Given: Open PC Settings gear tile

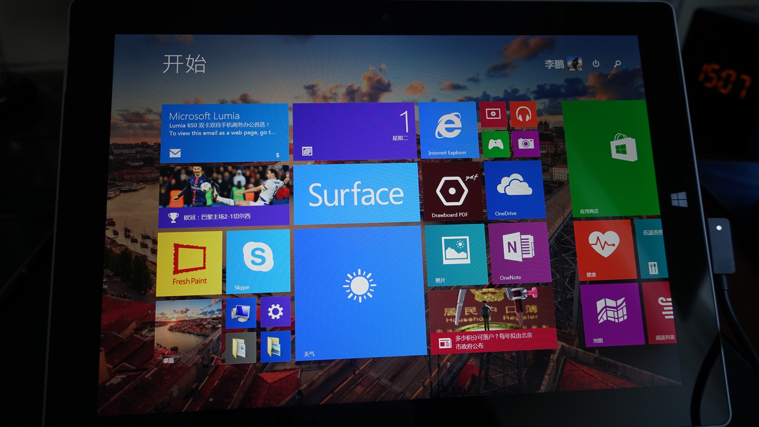Looking at the screenshot, I should [x=275, y=312].
